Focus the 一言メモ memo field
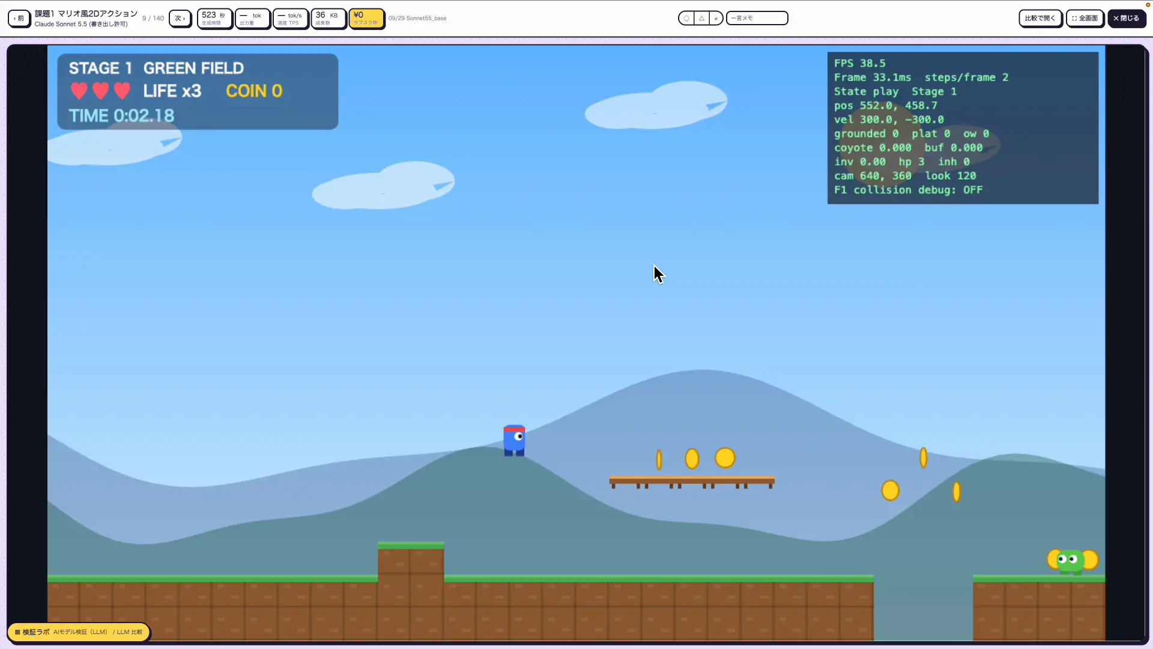The image size is (1153, 649). click(x=757, y=18)
